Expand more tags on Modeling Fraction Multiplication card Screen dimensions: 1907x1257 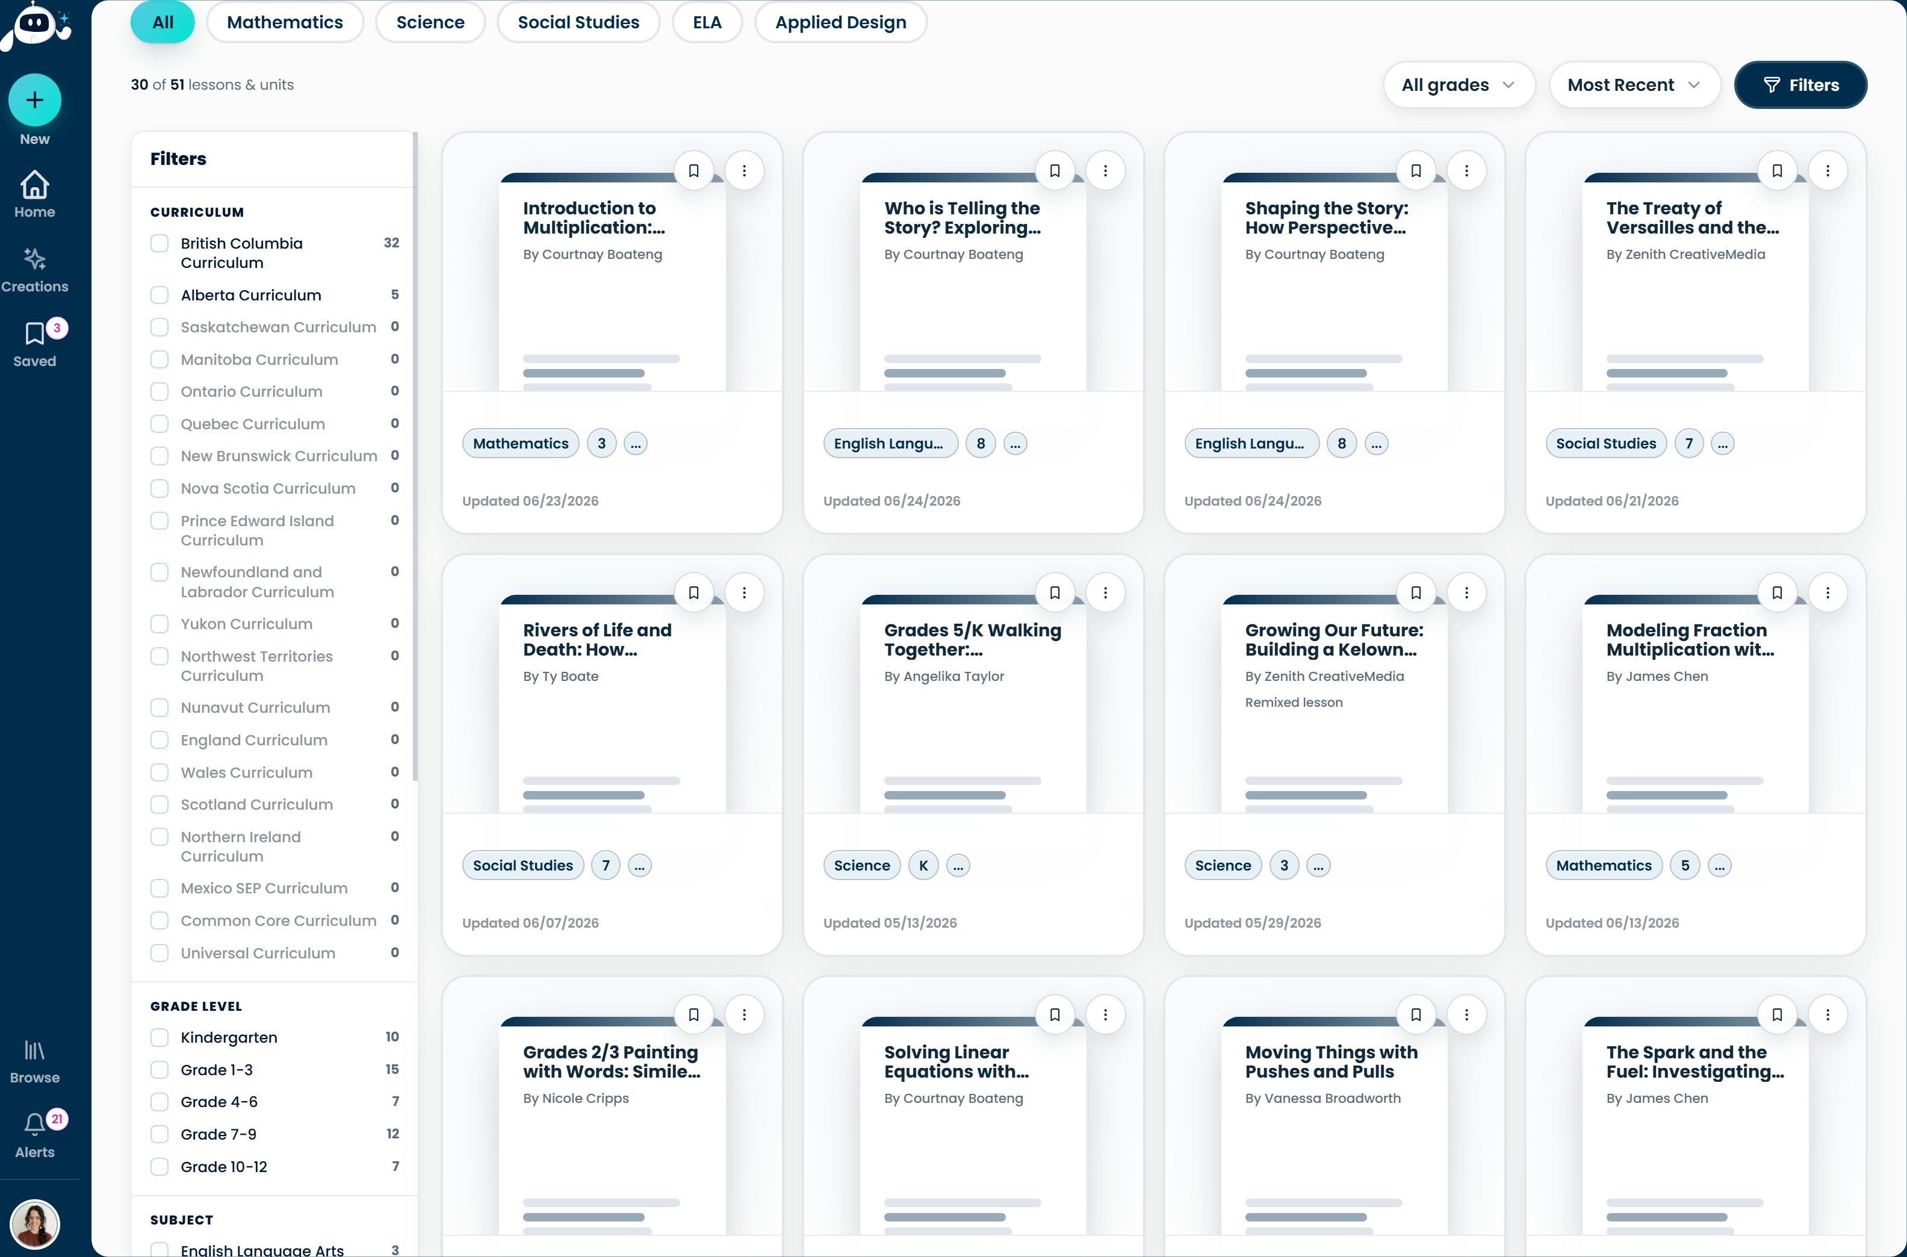tap(1719, 866)
